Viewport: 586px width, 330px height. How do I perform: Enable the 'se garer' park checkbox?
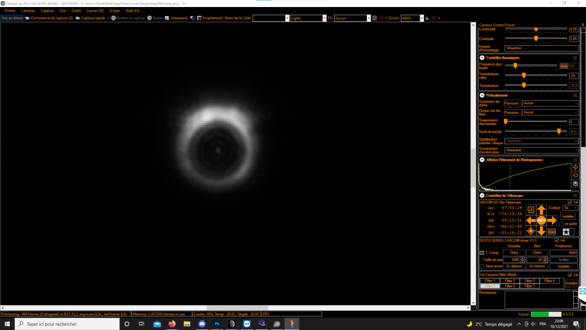561,224
